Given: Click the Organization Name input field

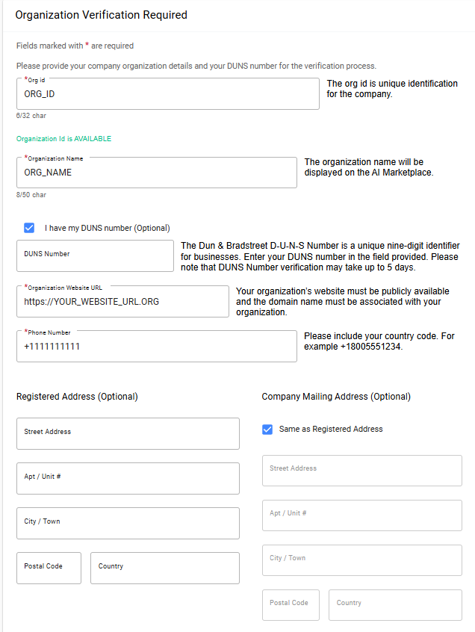Looking at the screenshot, I should point(156,173).
